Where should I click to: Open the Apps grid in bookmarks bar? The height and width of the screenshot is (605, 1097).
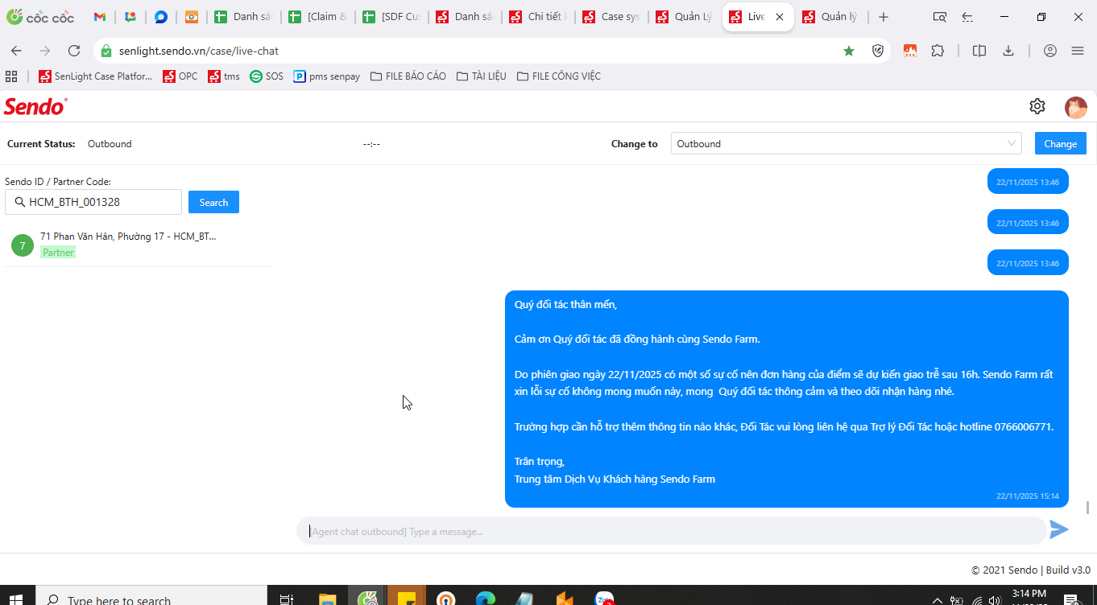tap(11, 76)
